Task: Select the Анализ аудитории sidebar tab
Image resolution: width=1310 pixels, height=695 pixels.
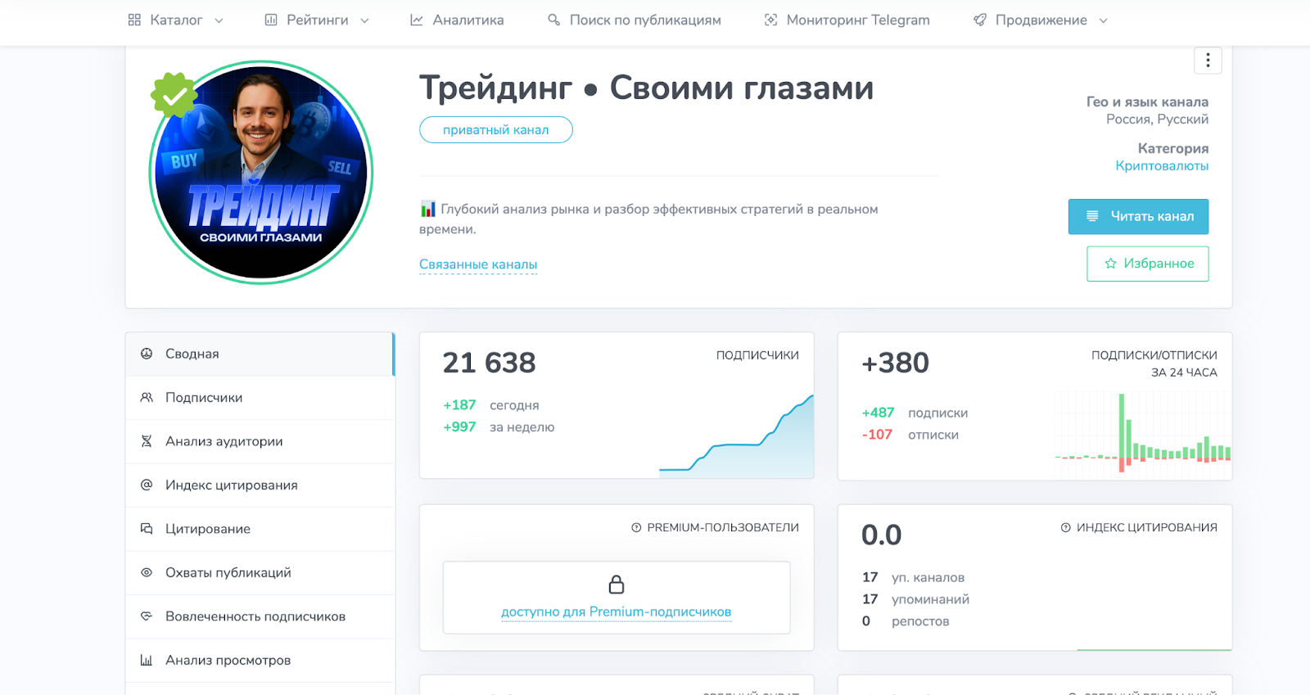Action: [260, 441]
